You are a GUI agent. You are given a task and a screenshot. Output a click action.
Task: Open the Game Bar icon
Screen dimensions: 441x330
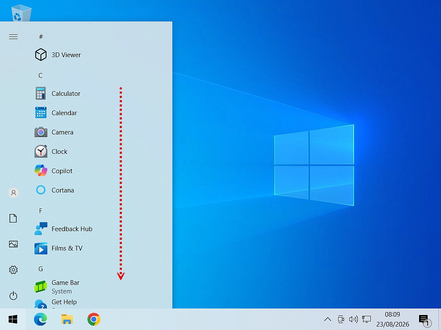pyautogui.click(x=41, y=287)
